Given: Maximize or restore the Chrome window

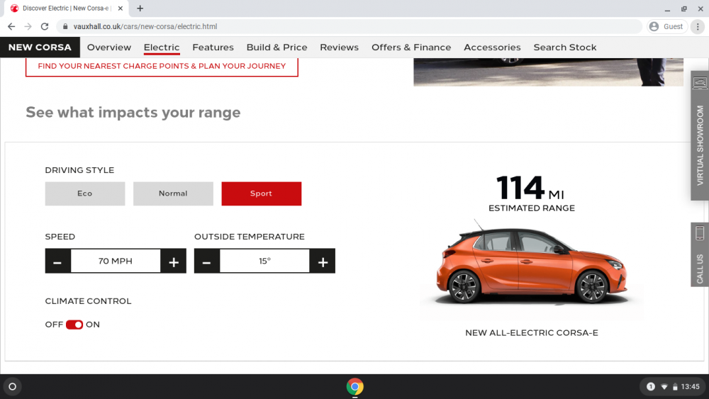Looking at the screenshot, I should pos(683,9).
